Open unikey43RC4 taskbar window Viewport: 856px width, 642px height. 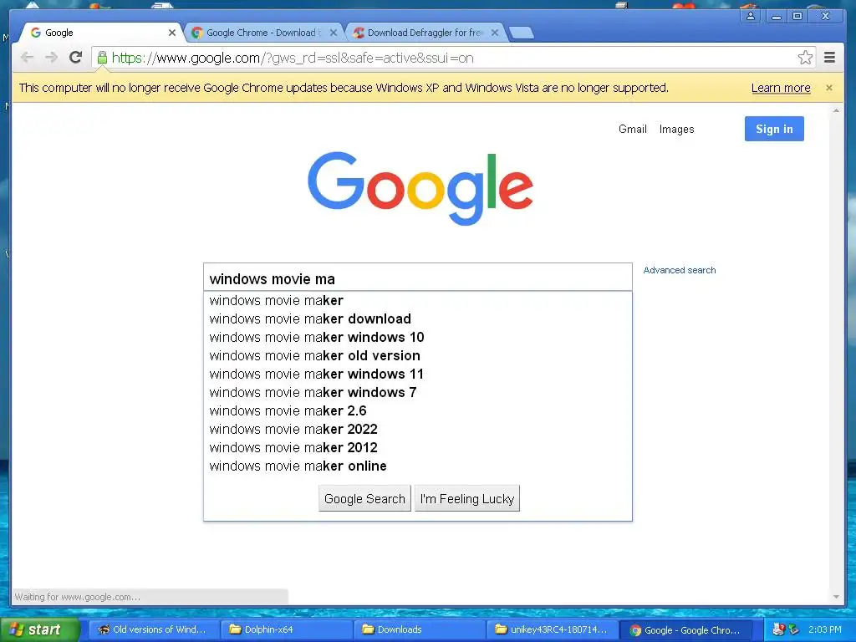pyautogui.click(x=552, y=629)
